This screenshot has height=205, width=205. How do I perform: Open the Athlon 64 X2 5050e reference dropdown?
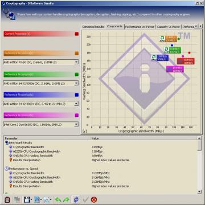click(x=76, y=83)
